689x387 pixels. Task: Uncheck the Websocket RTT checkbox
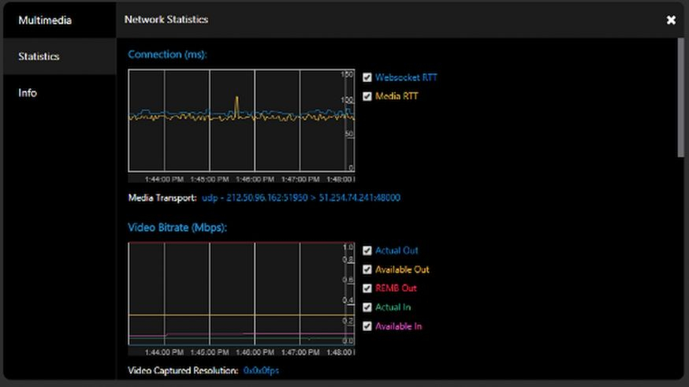pos(367,77)
